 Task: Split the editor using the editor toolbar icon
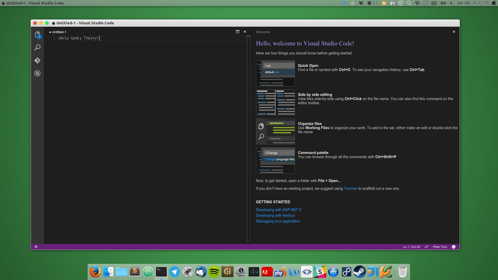pyautogui.click(x=237, y=31)
